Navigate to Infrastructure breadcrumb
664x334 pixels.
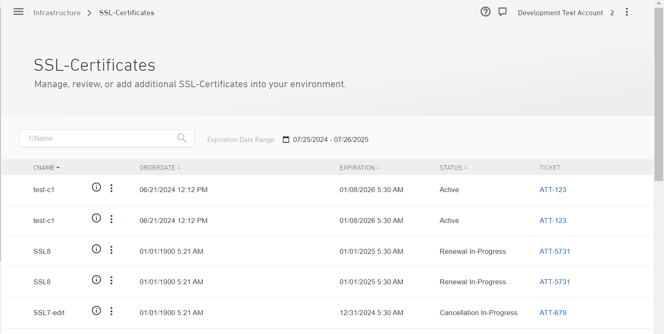point(57,13)
